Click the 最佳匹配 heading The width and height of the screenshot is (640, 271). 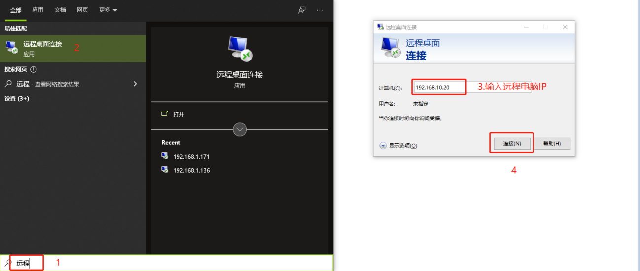(x=16, y=29)
